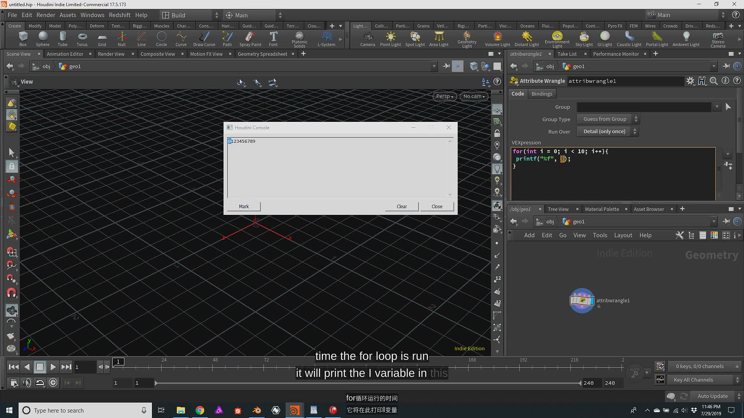Open the search icon in the parameter pane
This screenshot has width=744, height=418.
(713, 81)
